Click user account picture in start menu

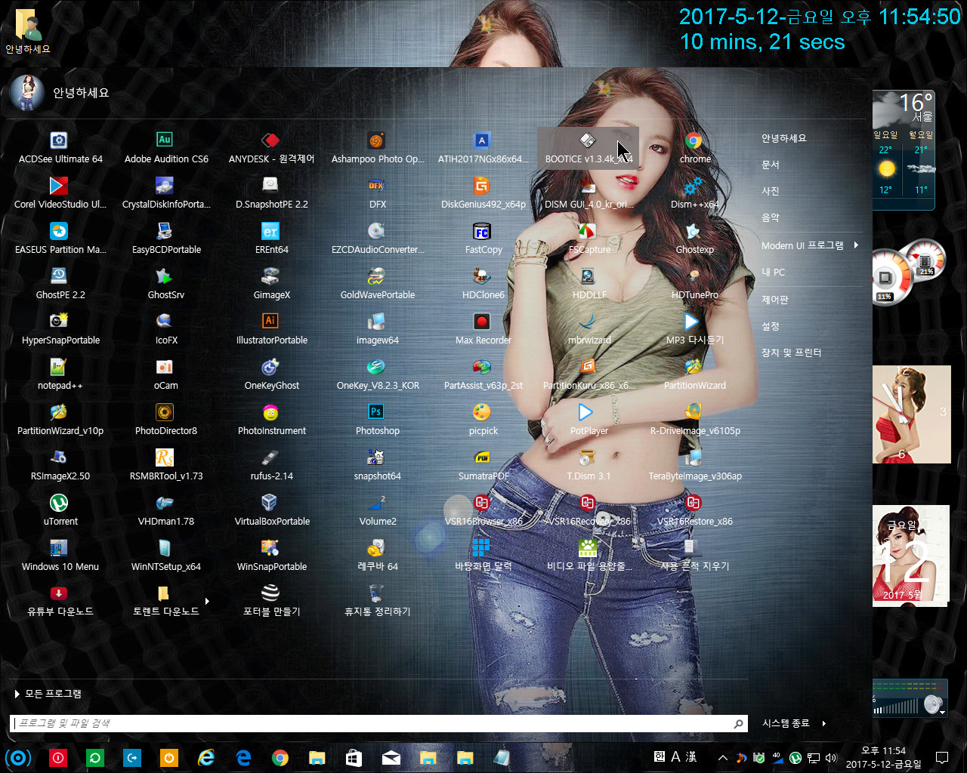point(26,93)
